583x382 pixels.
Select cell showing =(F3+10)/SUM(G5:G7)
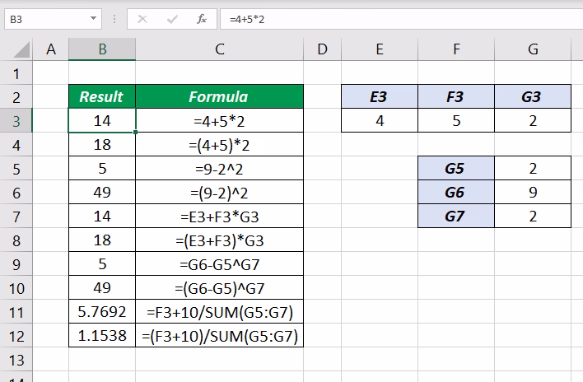219,335
